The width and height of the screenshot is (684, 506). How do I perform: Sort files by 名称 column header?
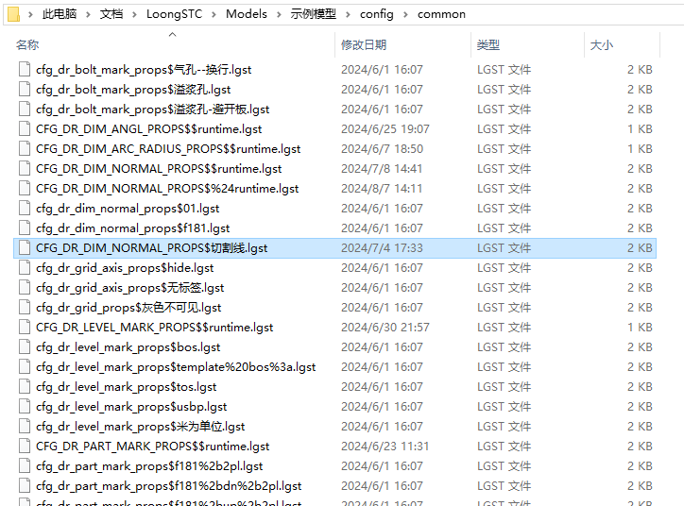click(x=28, y=45)
